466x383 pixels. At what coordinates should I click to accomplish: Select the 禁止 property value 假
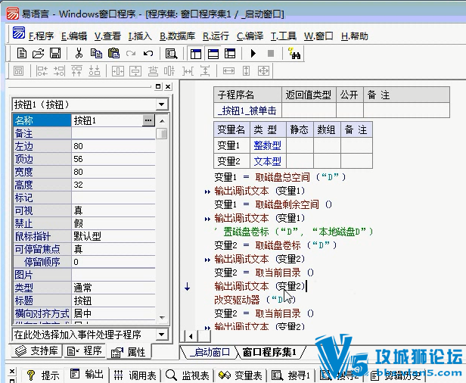coord(113,223)
